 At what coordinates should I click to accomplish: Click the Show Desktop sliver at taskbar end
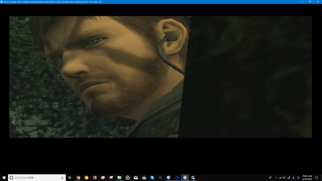pyautogui.click(x=321, y=178)
